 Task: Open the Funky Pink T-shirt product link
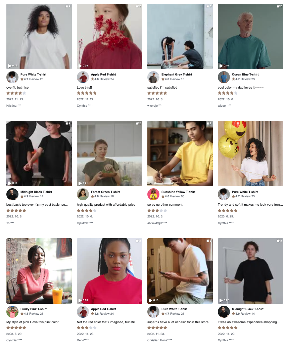click(x=34, y=309)
